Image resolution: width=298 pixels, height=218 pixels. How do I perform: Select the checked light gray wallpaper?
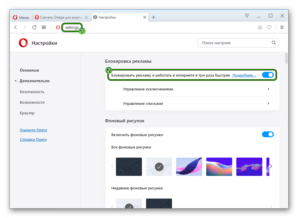tap(159, 167)
